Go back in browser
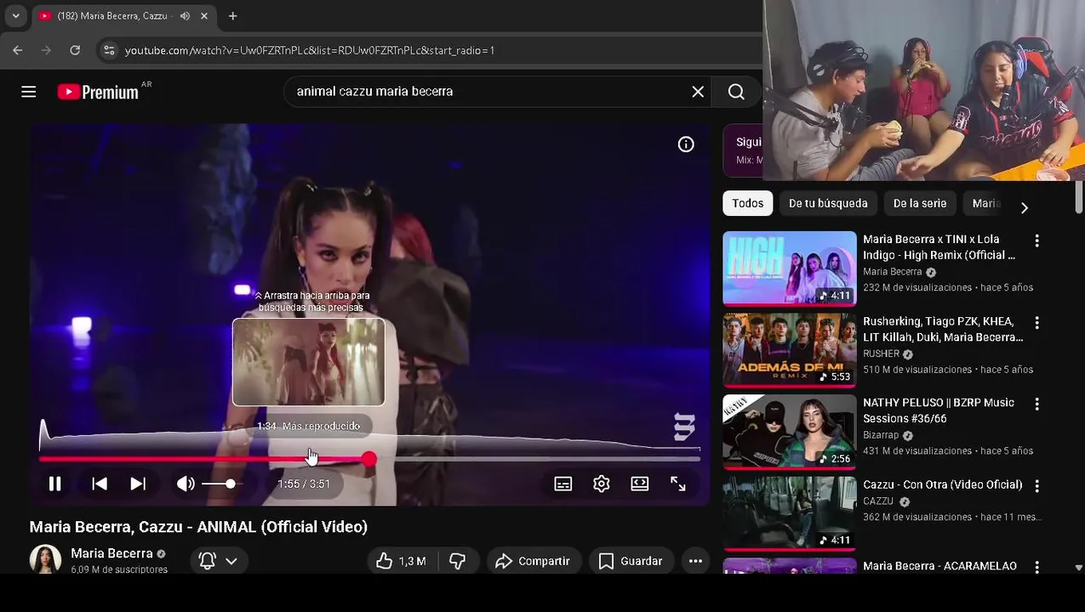The height and width of the screenshot is (612, 1085). click(18, 50)
